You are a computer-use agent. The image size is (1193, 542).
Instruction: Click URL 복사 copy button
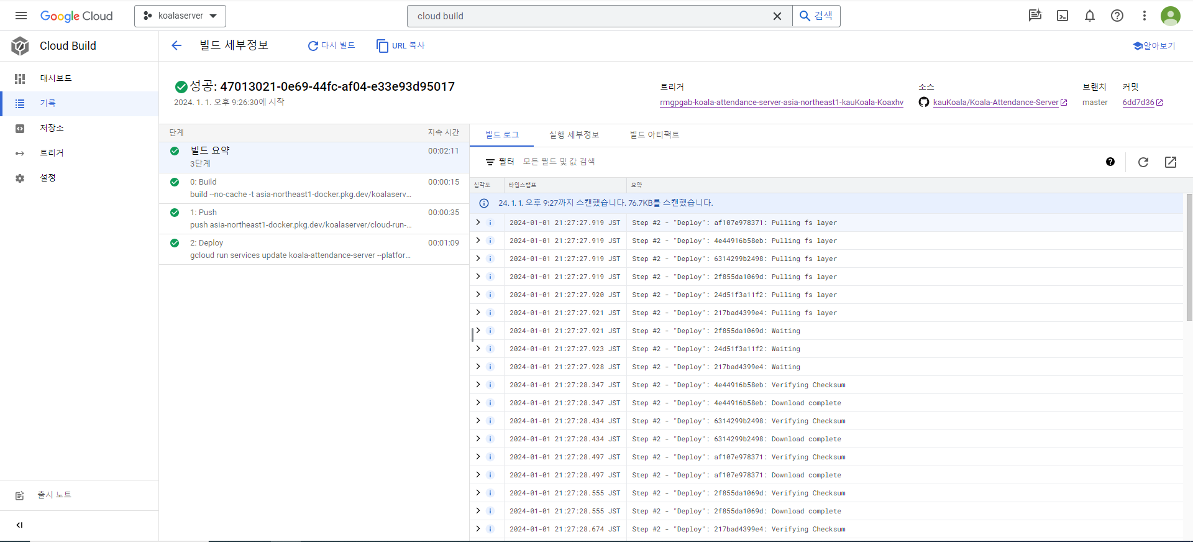point(401,45)
